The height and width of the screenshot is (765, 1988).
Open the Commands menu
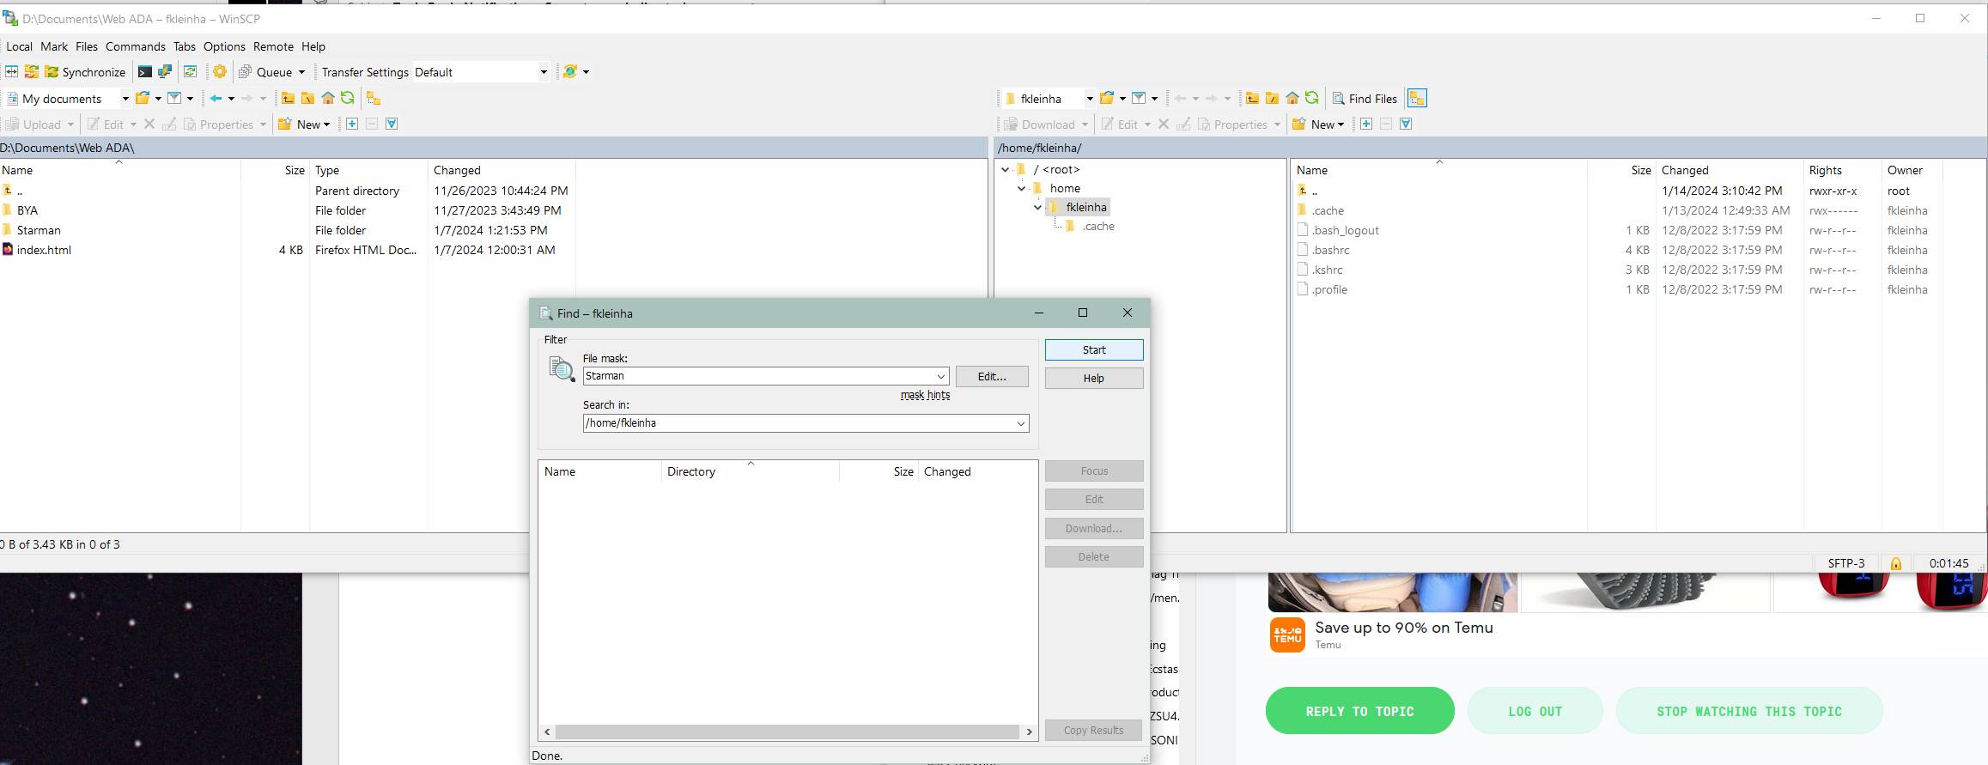[135, 46]
